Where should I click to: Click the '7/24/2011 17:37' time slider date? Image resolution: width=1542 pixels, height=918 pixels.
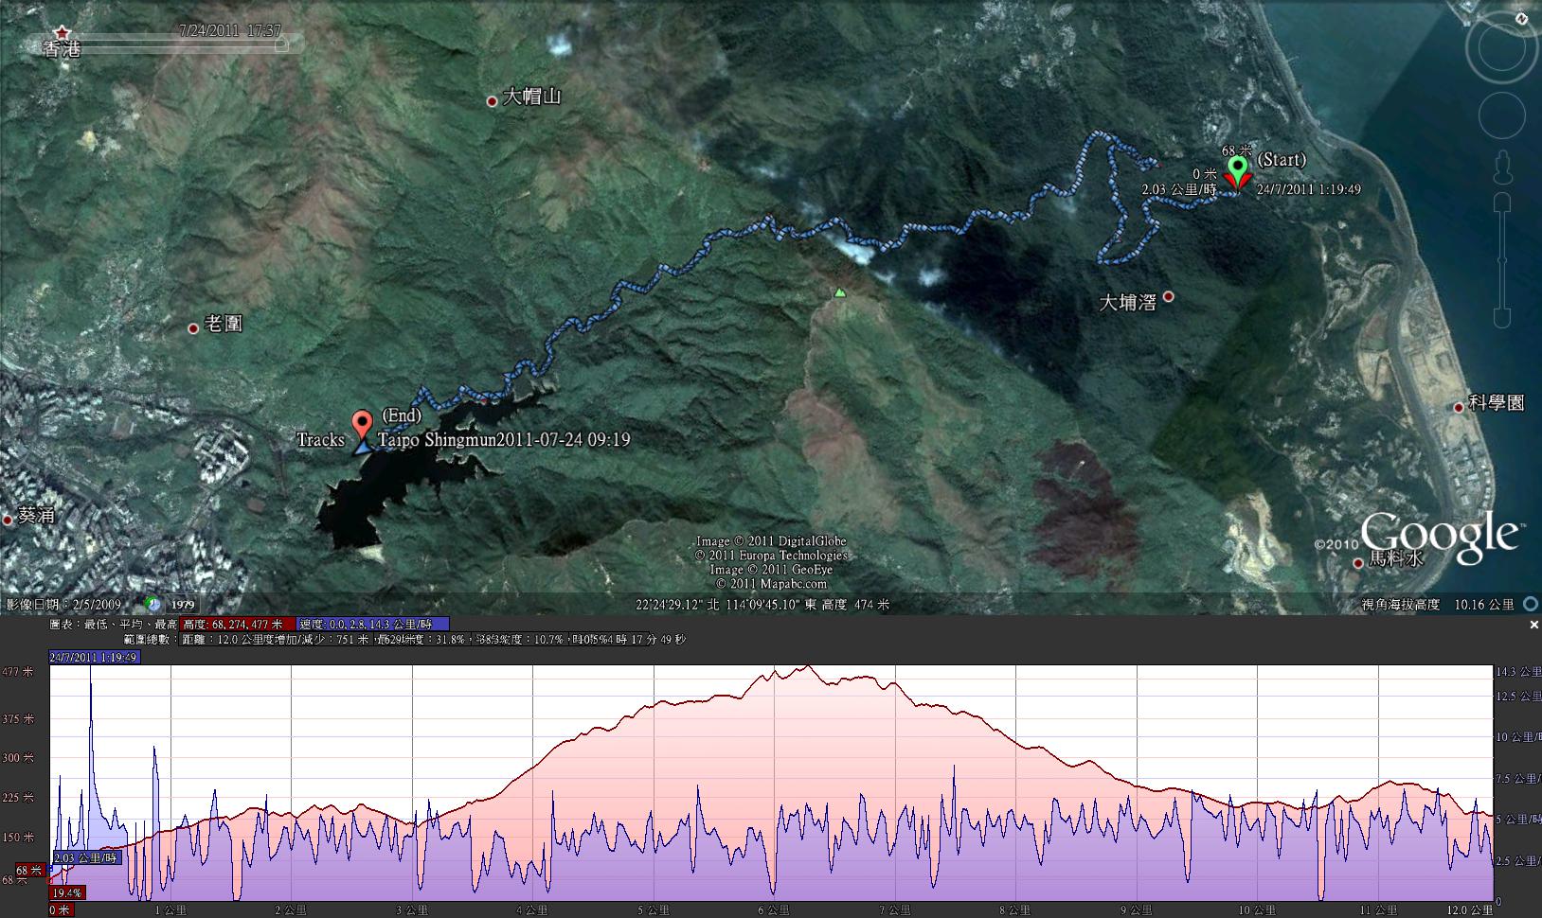(x=230, y=31)
